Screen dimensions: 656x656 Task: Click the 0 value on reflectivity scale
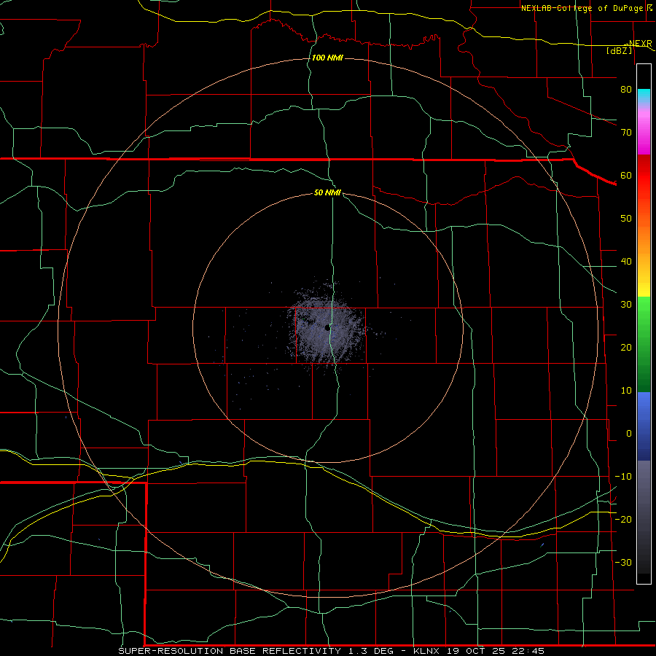pyautogui.click(x=629, y=434)
